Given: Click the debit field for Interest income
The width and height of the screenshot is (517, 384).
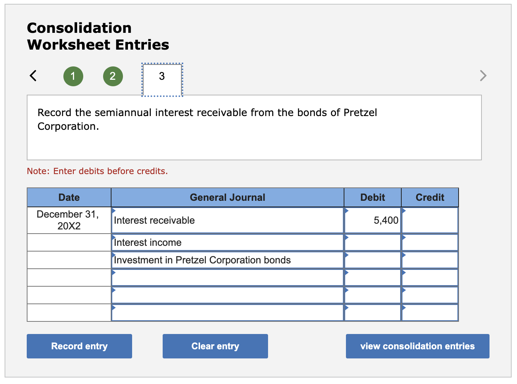Looking at the screenshot, I should point(372,242).
